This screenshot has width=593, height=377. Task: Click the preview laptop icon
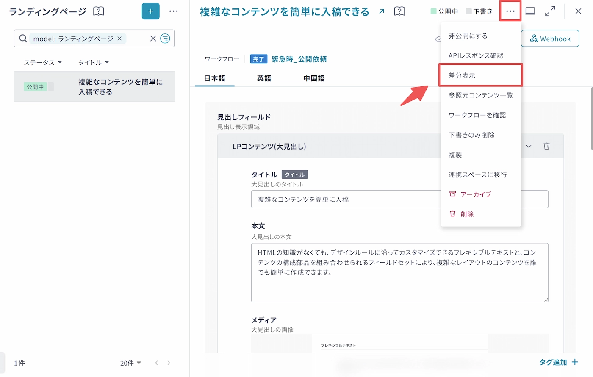[530, 11]
